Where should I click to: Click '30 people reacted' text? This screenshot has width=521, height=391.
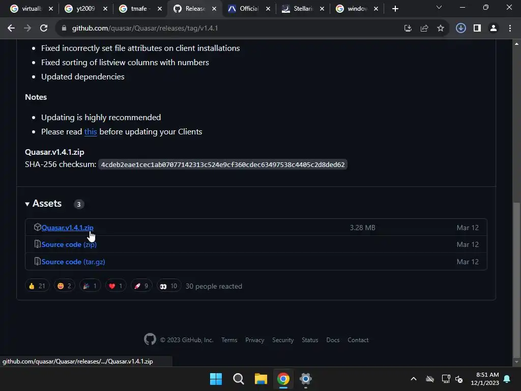[x=214, y=286]
